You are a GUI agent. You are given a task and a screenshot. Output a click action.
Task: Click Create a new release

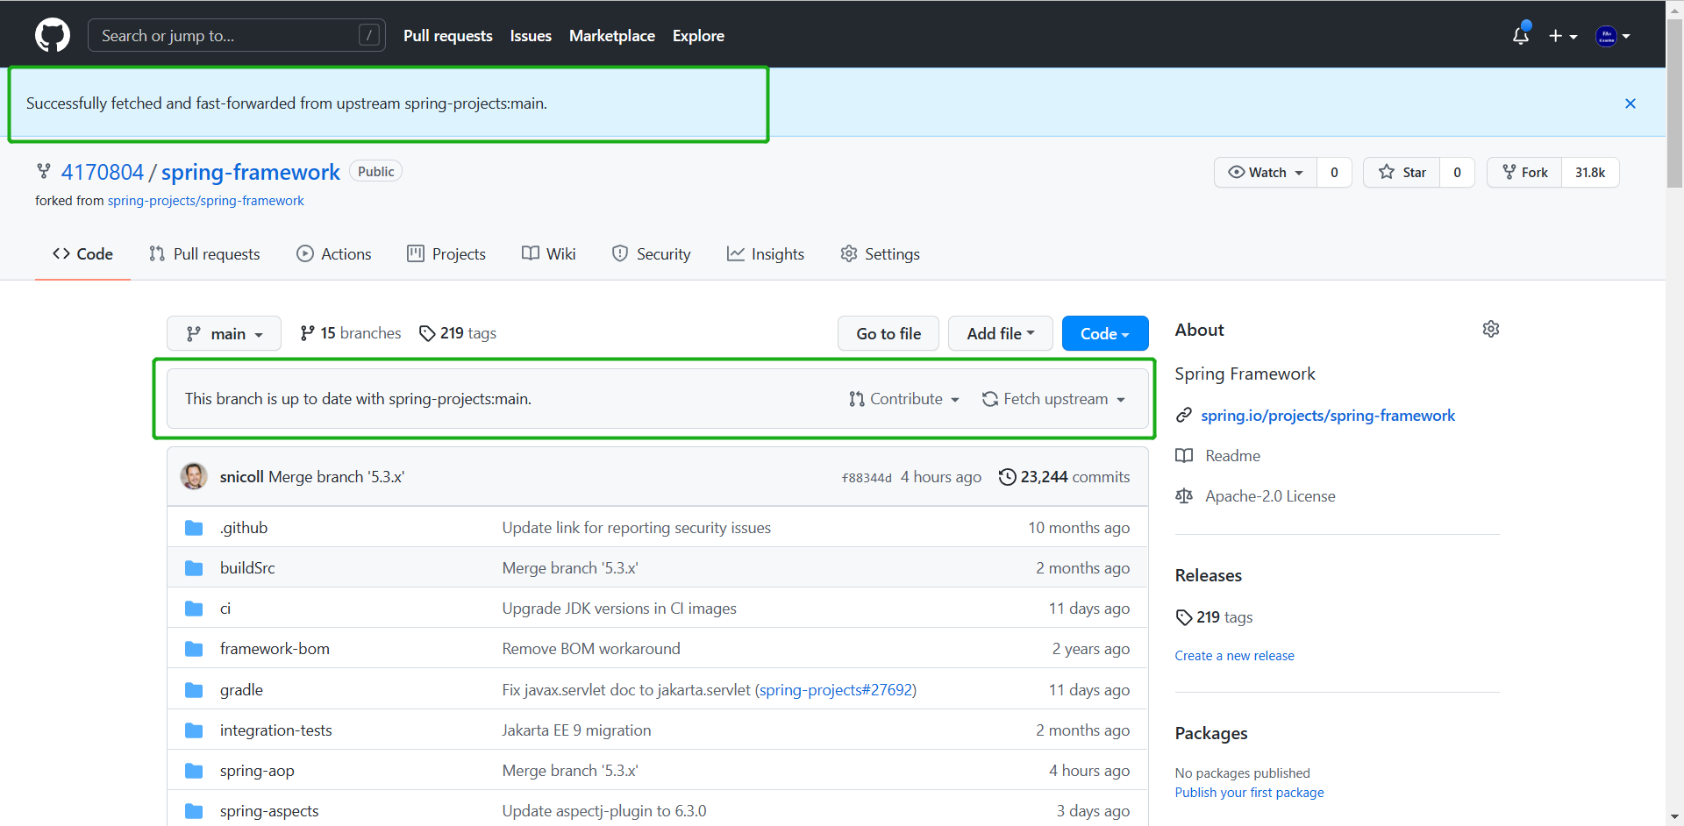[x=1235, y=656]
